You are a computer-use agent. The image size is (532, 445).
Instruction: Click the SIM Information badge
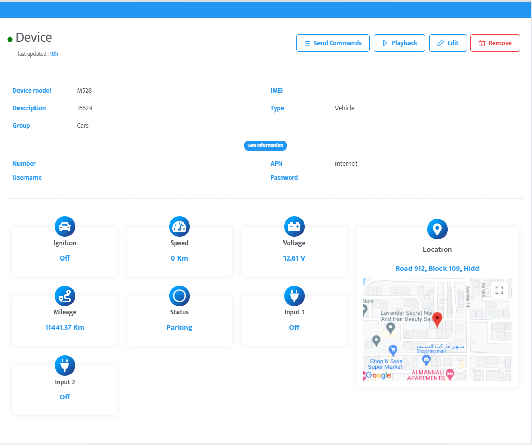(265, 145)
